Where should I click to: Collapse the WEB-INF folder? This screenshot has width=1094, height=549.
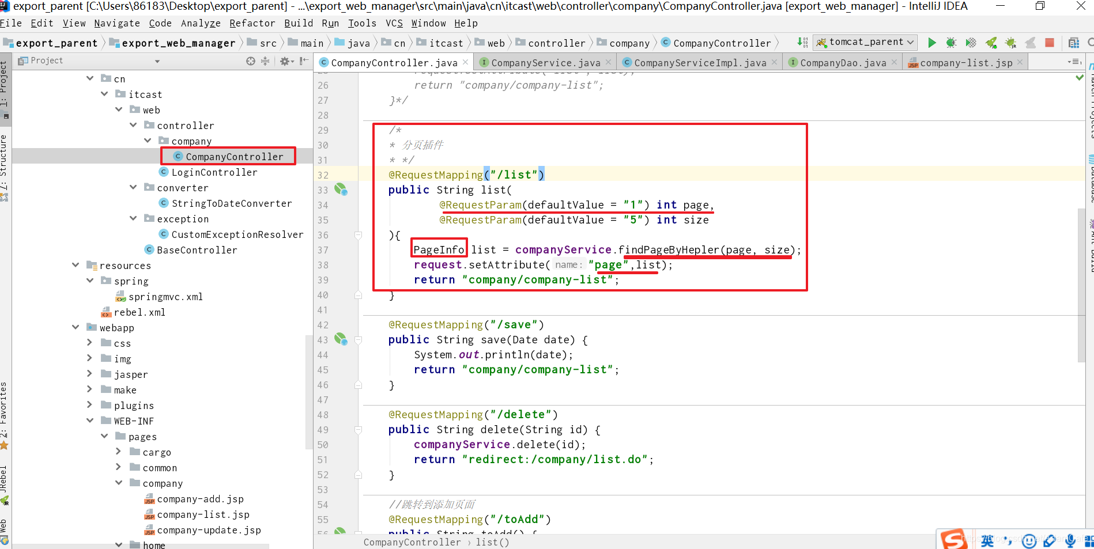pyautogui.click(x=90, y=420)
